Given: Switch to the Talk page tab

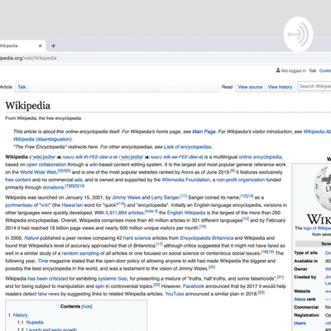Looking at the screenshot, I should 22,87.
